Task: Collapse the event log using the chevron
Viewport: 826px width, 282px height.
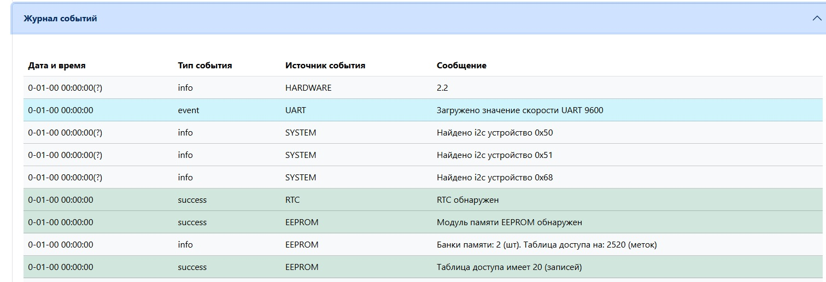Action: 816,19
